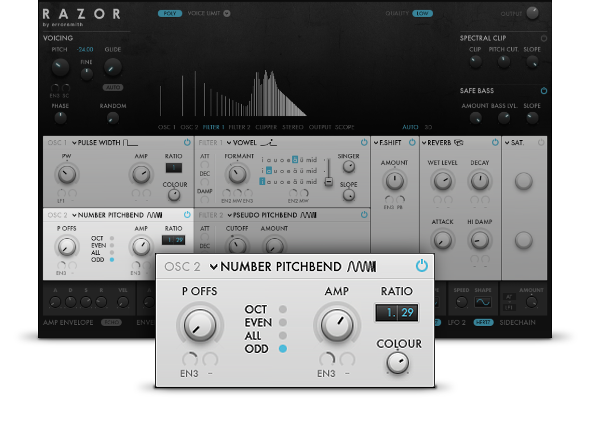Screen dimensions: 592x424
Task: Click the OUTPUT display tab label
Action: 320,127
